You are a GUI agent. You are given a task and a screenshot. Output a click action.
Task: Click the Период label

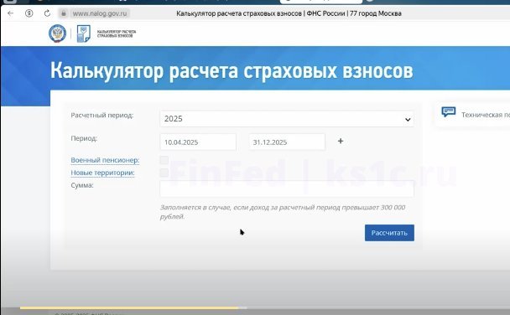pos(84,138)
